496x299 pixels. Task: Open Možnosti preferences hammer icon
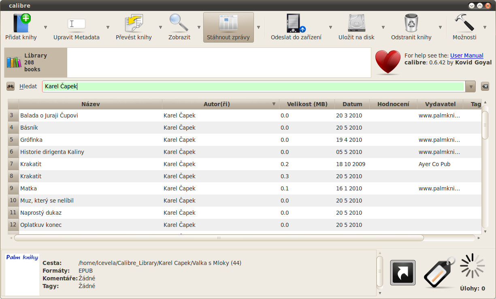464,23
